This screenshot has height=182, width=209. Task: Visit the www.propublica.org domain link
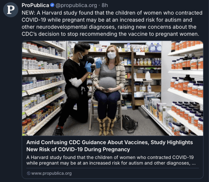[x=51, y=173]
